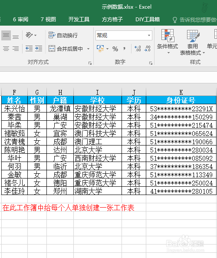Select column K header
Screen dimensions: 217x258
point(181,92)
